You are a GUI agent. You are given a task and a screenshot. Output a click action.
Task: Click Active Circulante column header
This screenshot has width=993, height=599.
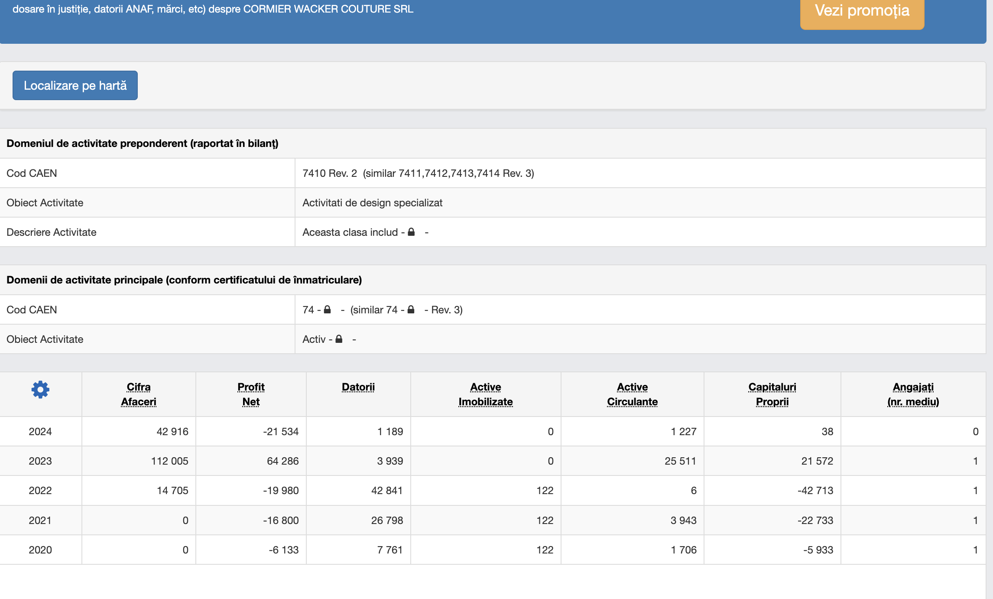coord(632,394)
